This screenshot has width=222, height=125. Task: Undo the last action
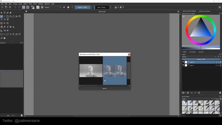pos(15,7)
